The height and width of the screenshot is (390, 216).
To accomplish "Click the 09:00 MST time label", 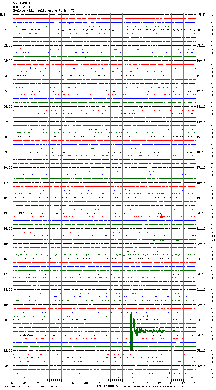I will 8,152.
